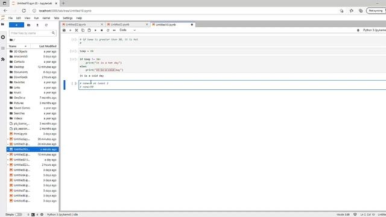Open the Help menu
Viewport: 386px width, 217px height.
coord(79,18)
